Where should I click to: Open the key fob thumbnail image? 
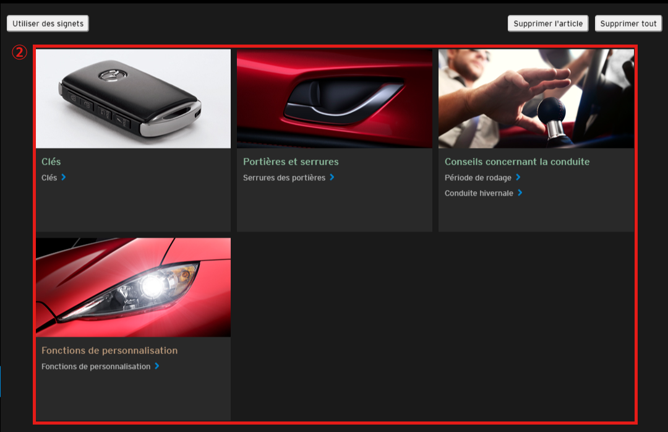[133, 99]
